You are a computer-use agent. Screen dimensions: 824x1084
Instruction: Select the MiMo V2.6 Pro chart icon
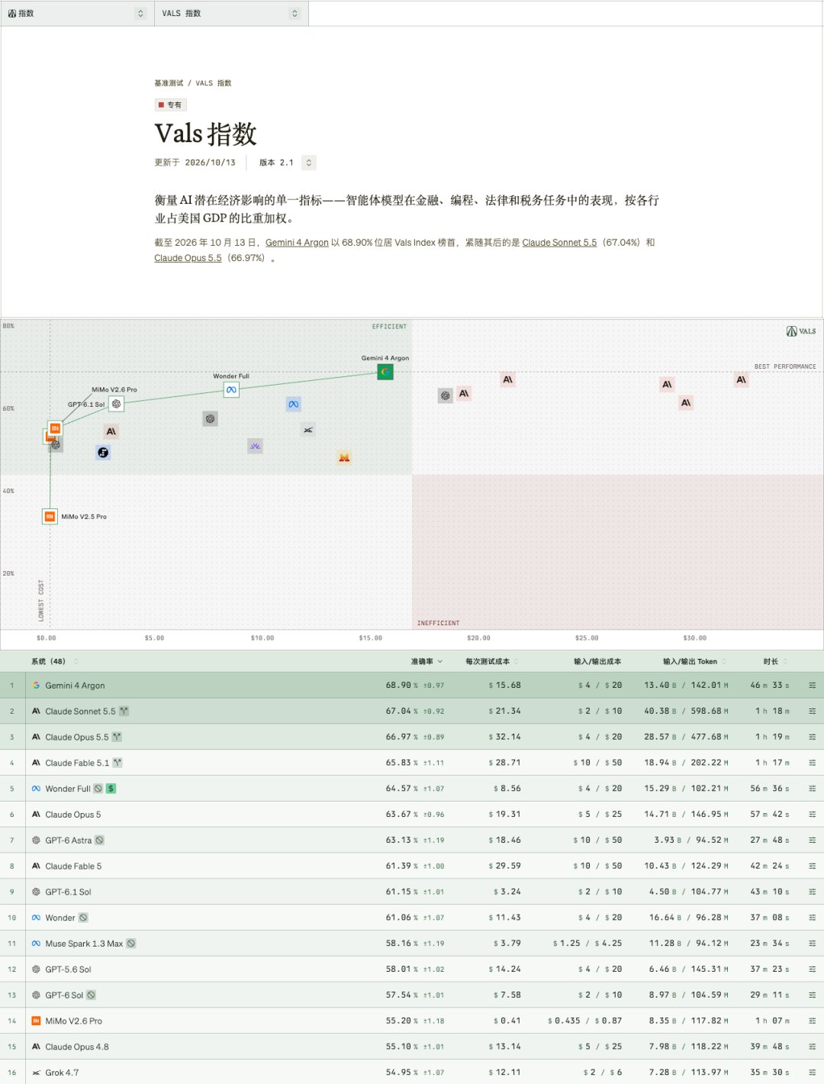[x=55, y=428]
